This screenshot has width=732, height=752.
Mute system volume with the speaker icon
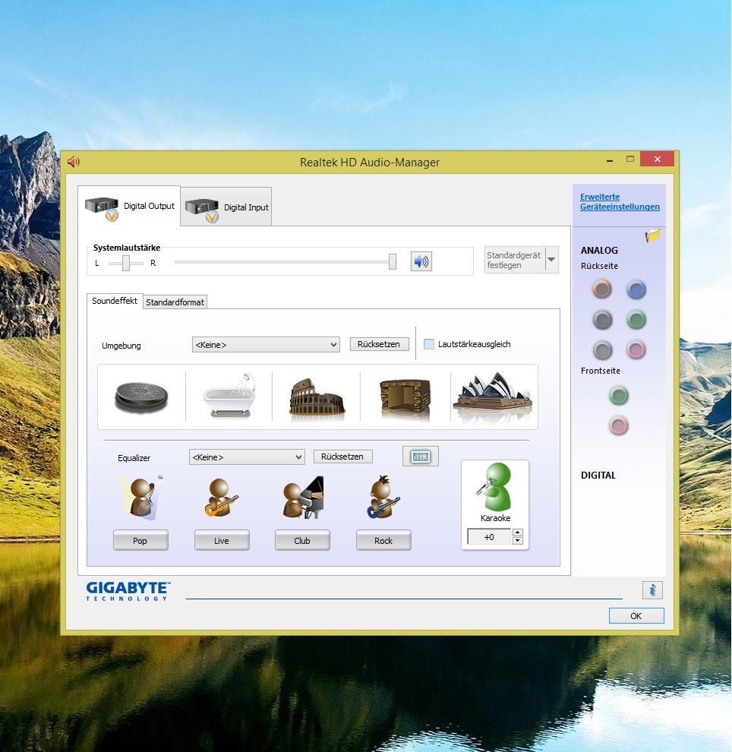pyautogui.click(x=421, y=261)
